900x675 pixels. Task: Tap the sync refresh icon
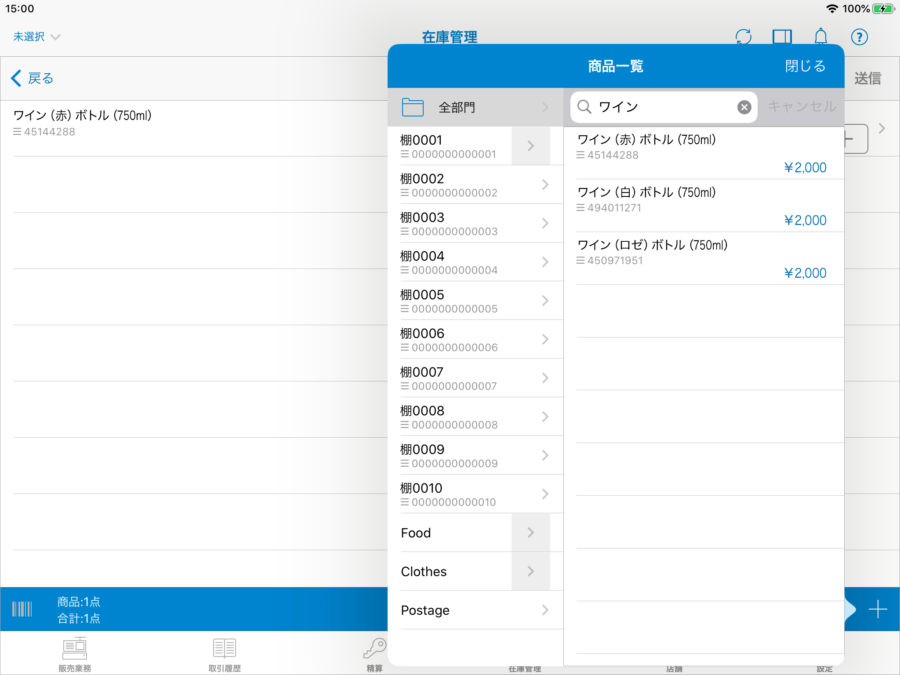coord(743,36)
